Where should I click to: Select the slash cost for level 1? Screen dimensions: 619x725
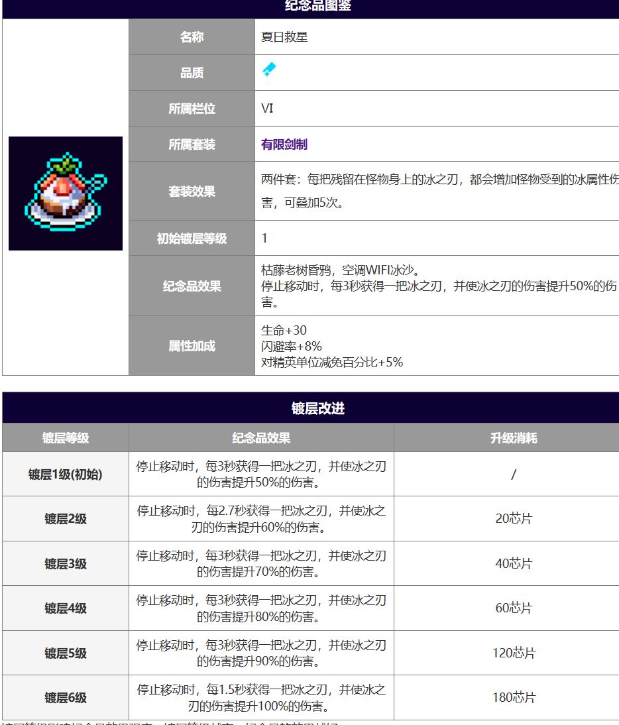[x=514, y=474]
